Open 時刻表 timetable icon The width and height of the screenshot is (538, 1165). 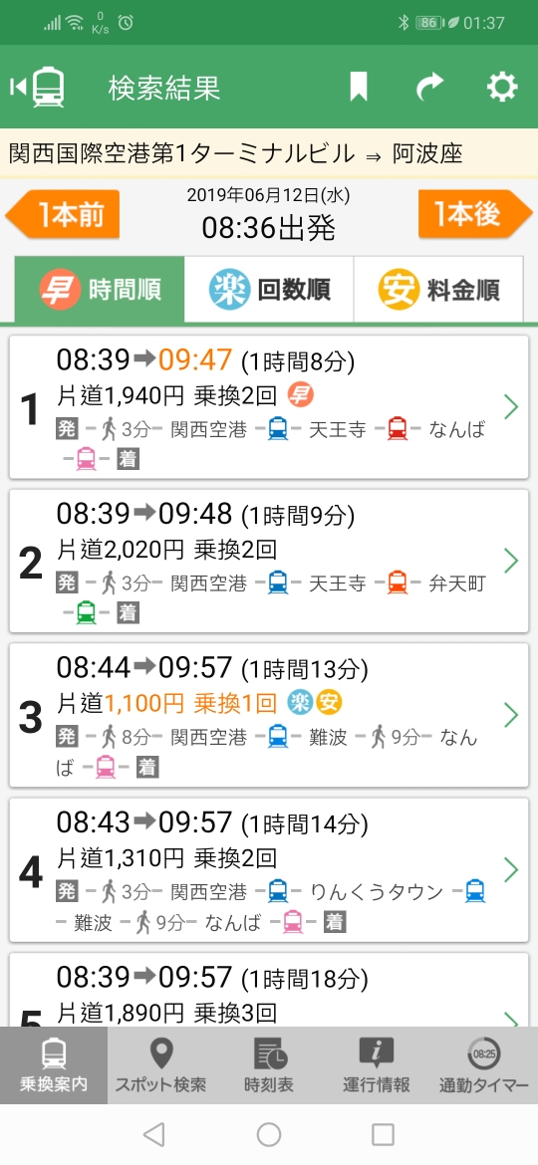click(269, 1053)
